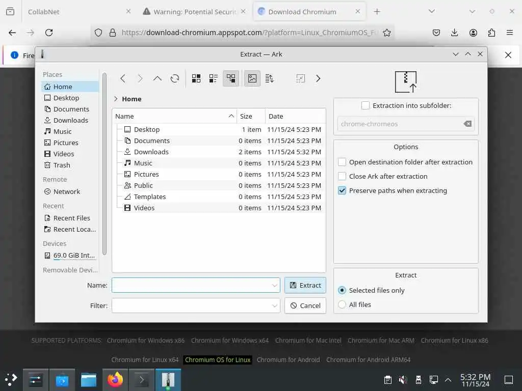Open the 69.0 GiB internal drive
This screenshot has width=522, height=391.
point(70,256)
